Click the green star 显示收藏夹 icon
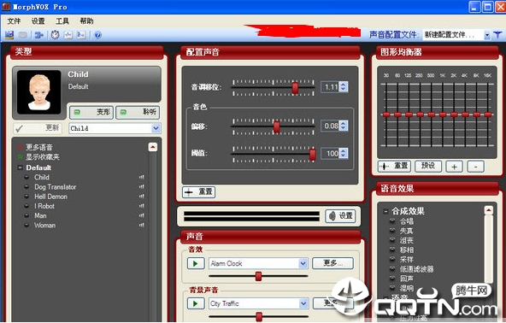The height and width of the screenshot is (323, 506). pos(21,157)
